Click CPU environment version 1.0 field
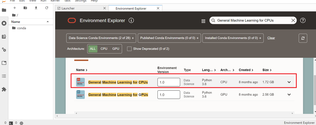This screenshot has width=316, height=125. pos(169,82)
